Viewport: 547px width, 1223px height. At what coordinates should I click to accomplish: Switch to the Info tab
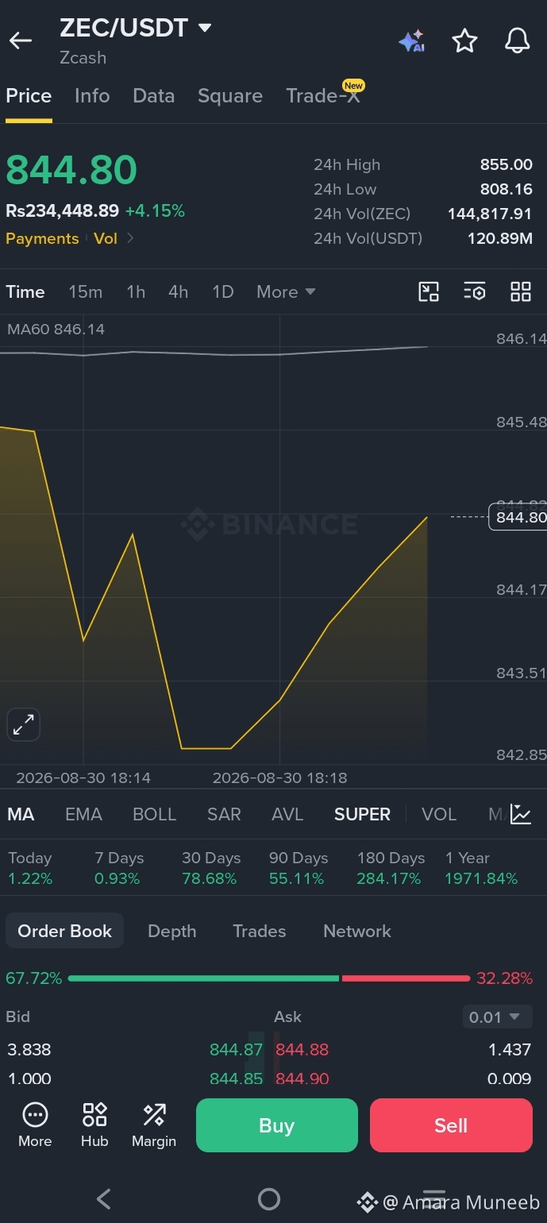92,96
